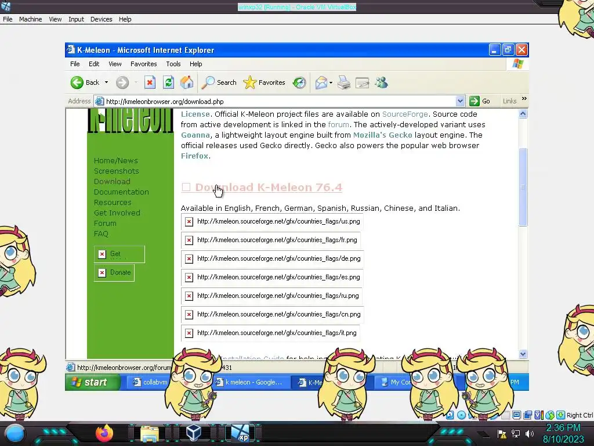594x446 pixels.
Task: Open IE Favorites menu
Action: point(144,64)
